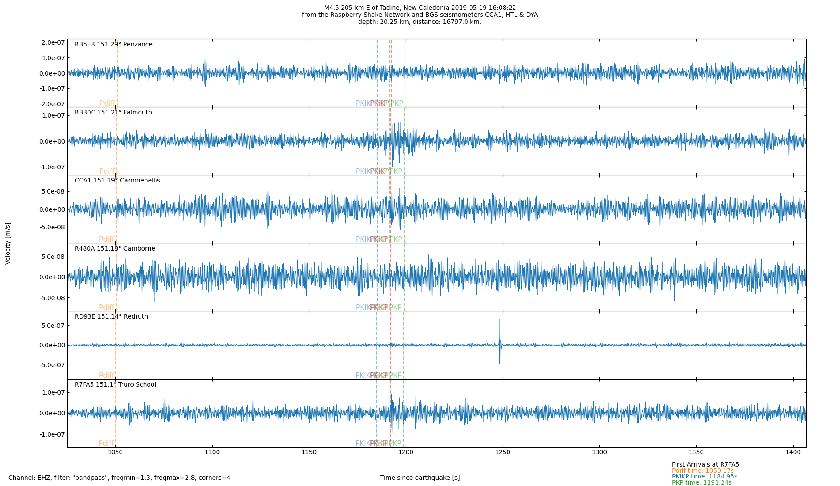Click the x-axis tick label '1300'
Viewport: 840px width, 486px height.
click(x=599, y=452)
